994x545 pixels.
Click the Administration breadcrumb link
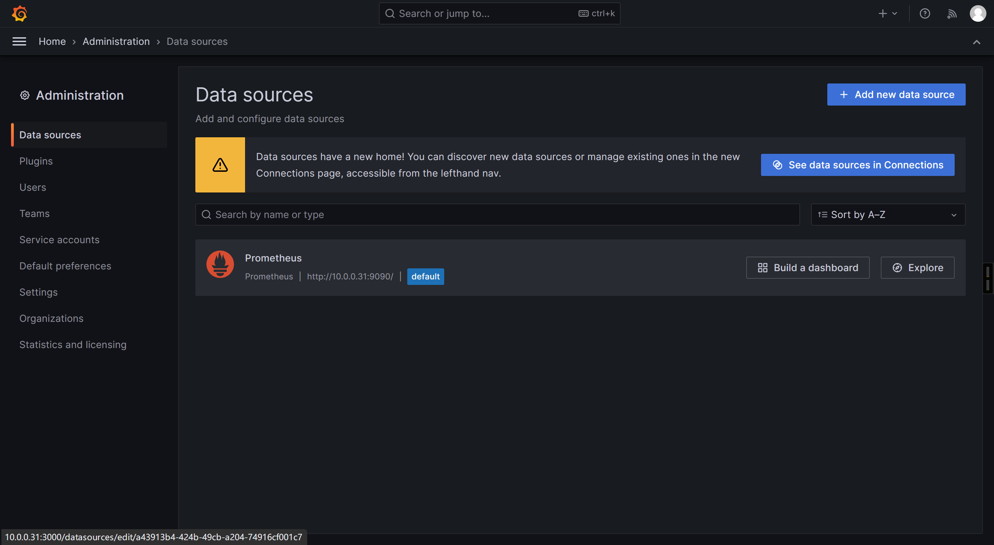click(x=116, y=41)
